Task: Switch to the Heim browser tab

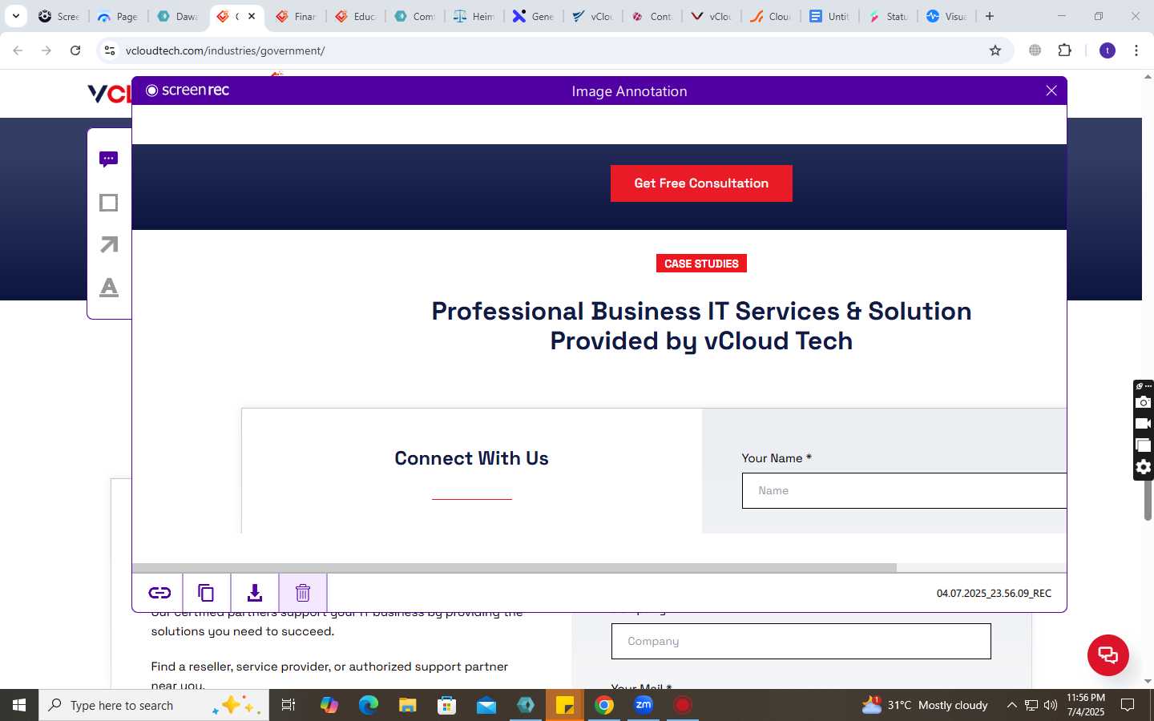Action: click(474, 16)
